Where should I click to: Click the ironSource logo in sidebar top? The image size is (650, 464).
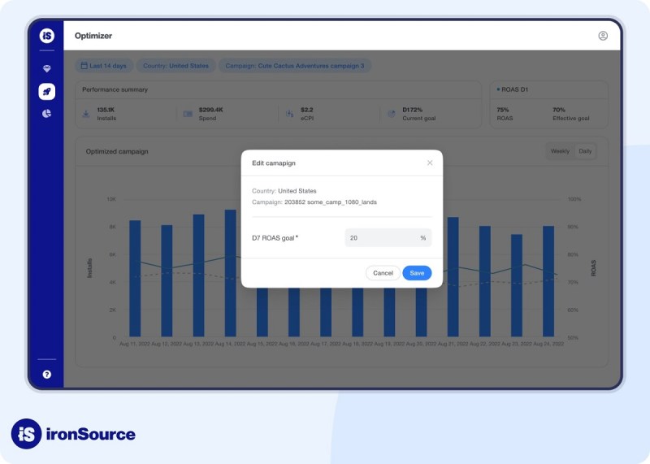tap(47, 36)
